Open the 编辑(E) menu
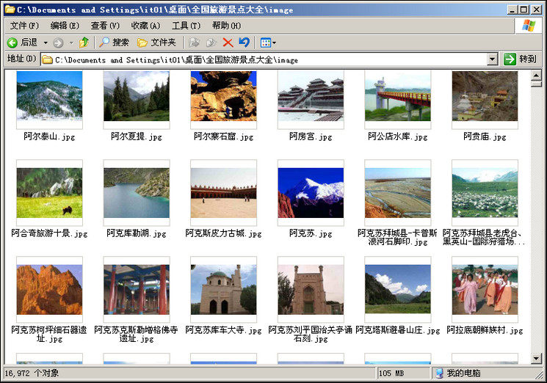 click(x=65, y=26)
